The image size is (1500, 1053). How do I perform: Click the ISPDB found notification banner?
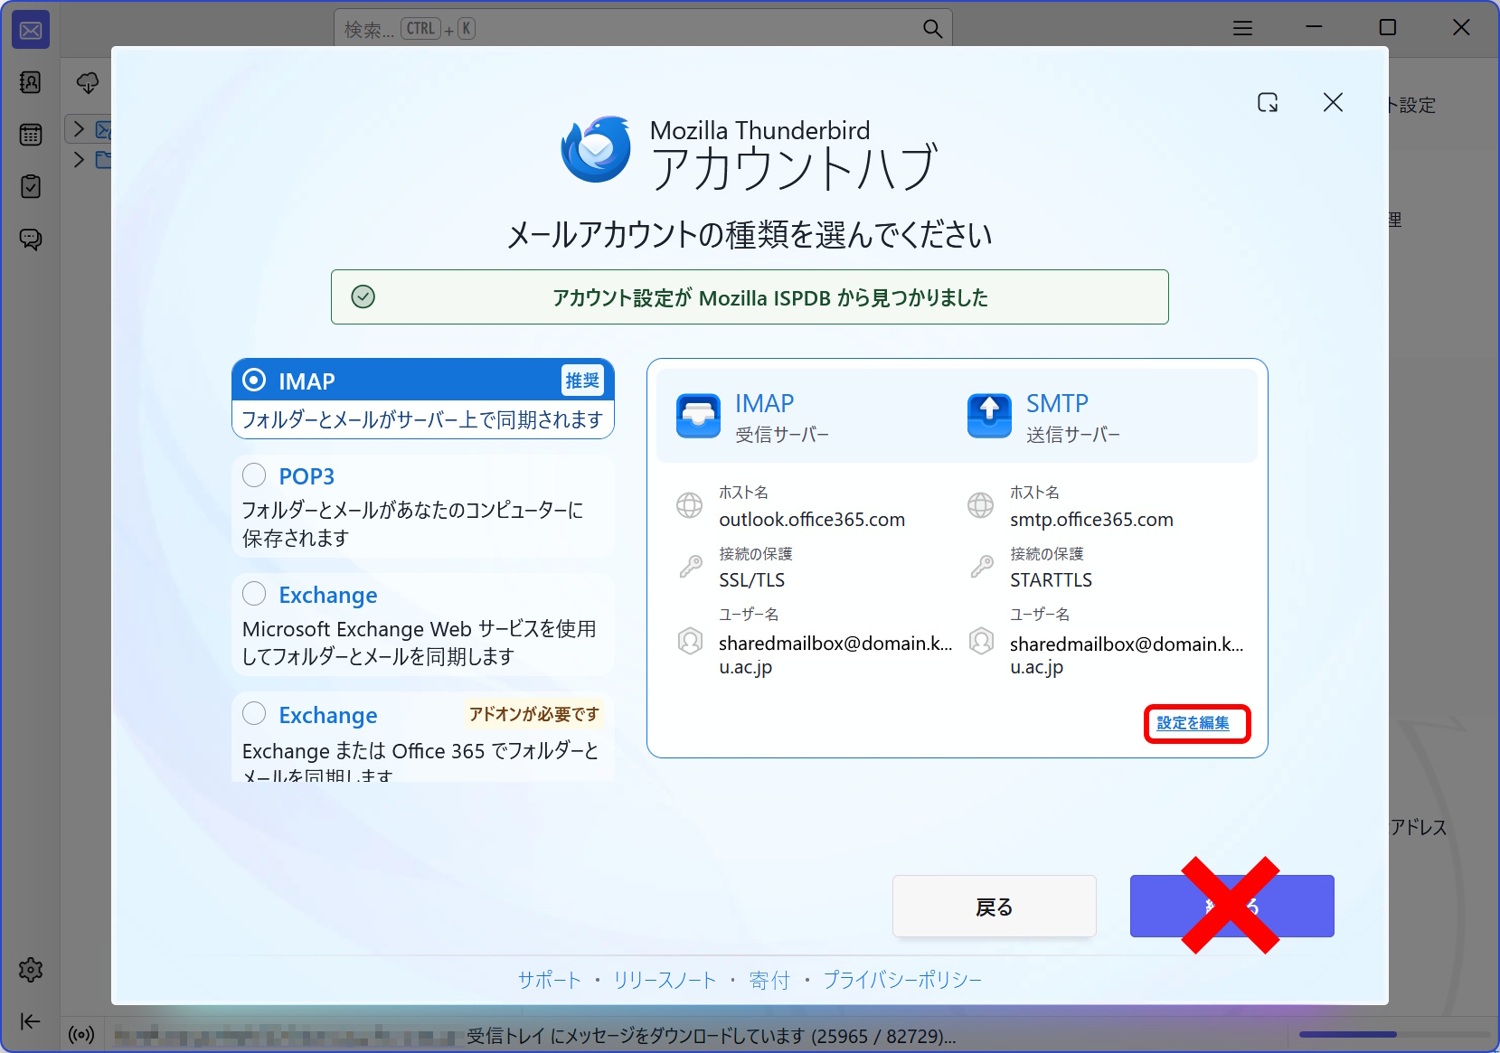750,296
